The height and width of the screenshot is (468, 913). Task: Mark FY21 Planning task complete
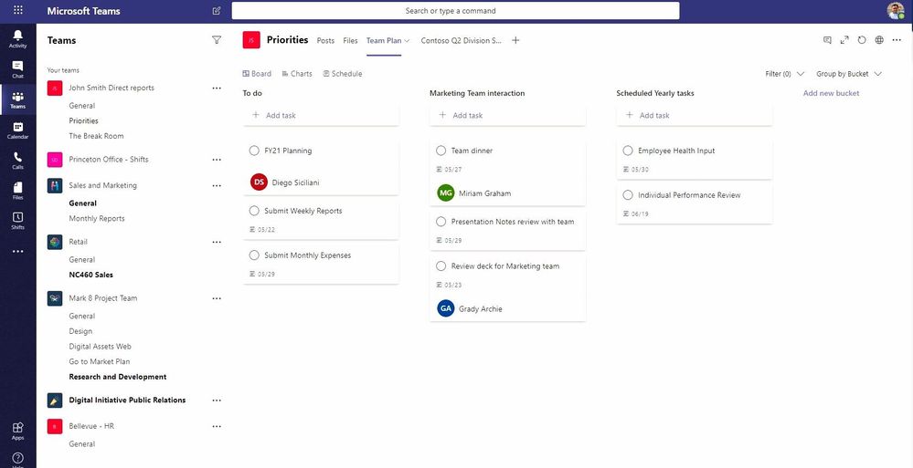(x=254, y=151)
